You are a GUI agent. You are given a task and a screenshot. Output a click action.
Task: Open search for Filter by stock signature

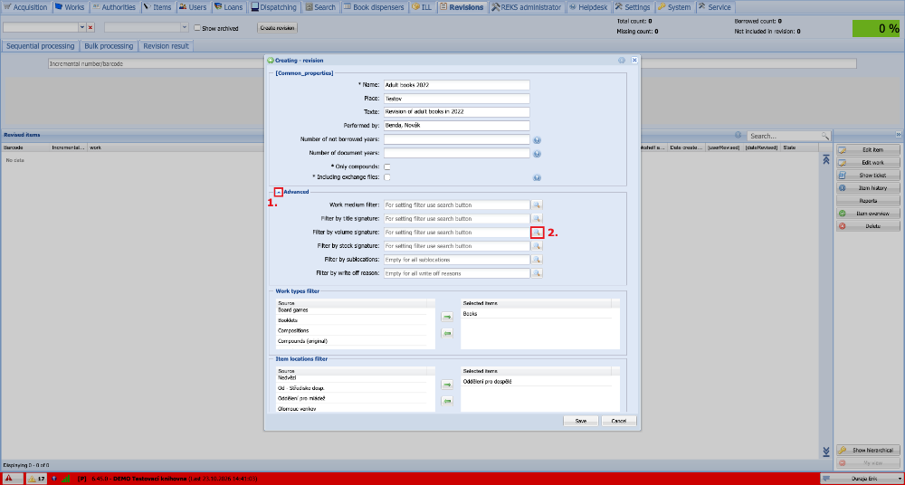click(537, 246)
